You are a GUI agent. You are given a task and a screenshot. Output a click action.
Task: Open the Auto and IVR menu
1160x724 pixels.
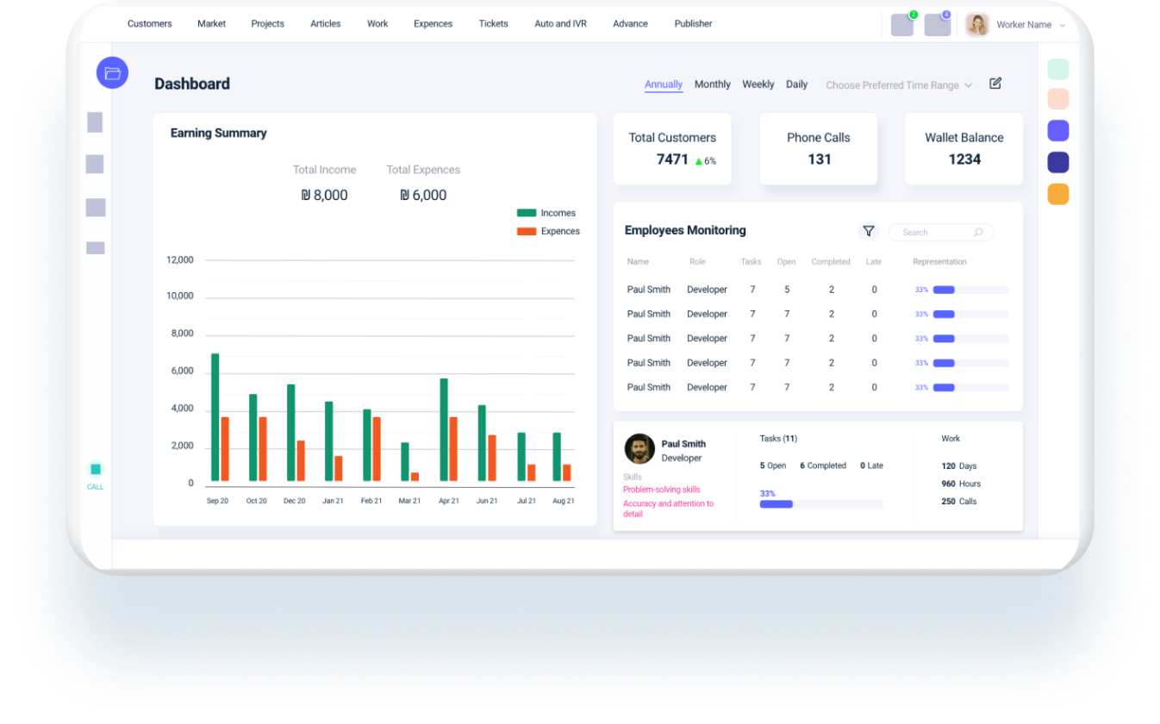pos(560,24)
